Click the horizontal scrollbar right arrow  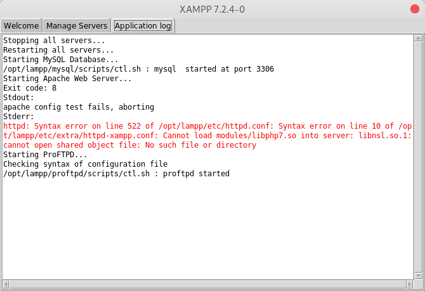point(410,284)
